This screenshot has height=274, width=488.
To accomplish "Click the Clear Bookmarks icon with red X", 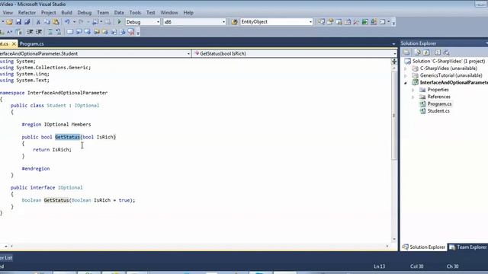I will coord(131,32).
